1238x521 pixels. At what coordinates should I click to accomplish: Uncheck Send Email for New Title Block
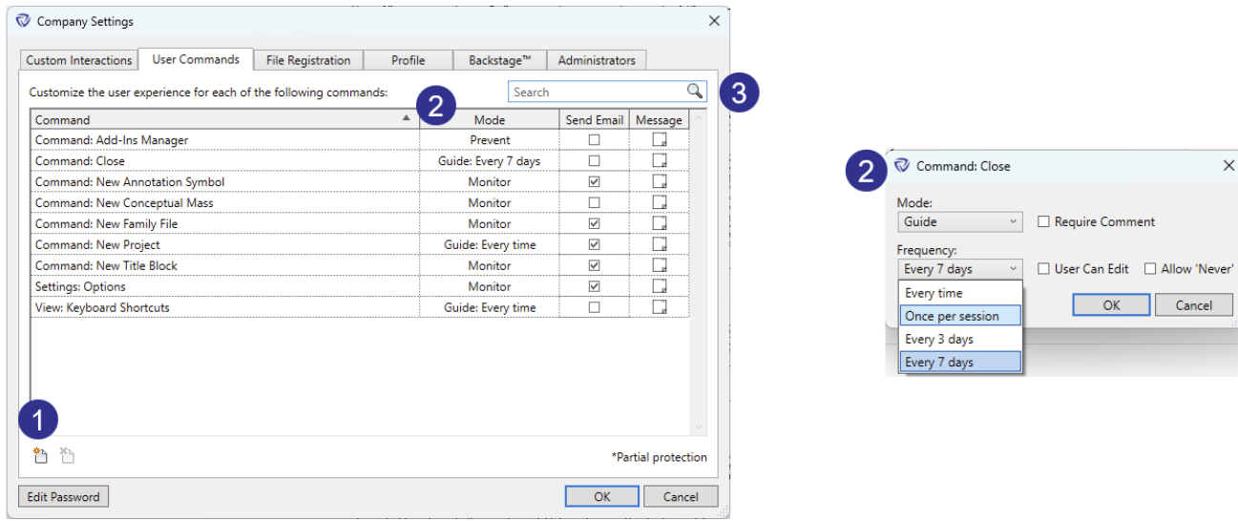[x=594, y=266]
